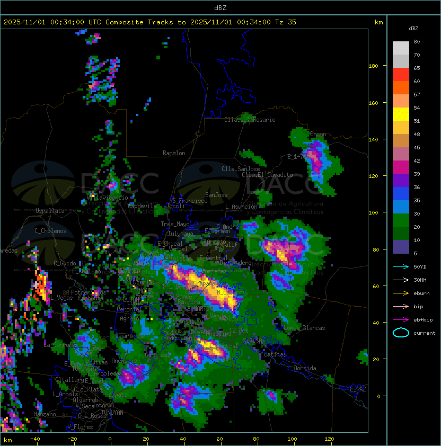The image size is (441, 446).
Task: Click the 'Clla.El_Cavadito' map label
Action: [267, 175]
